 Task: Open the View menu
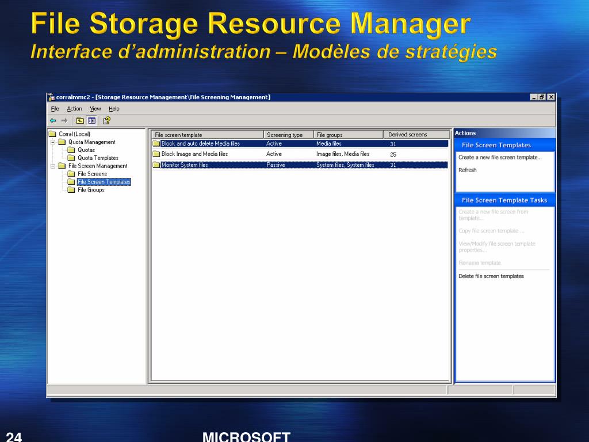click(x=95, y=109)
